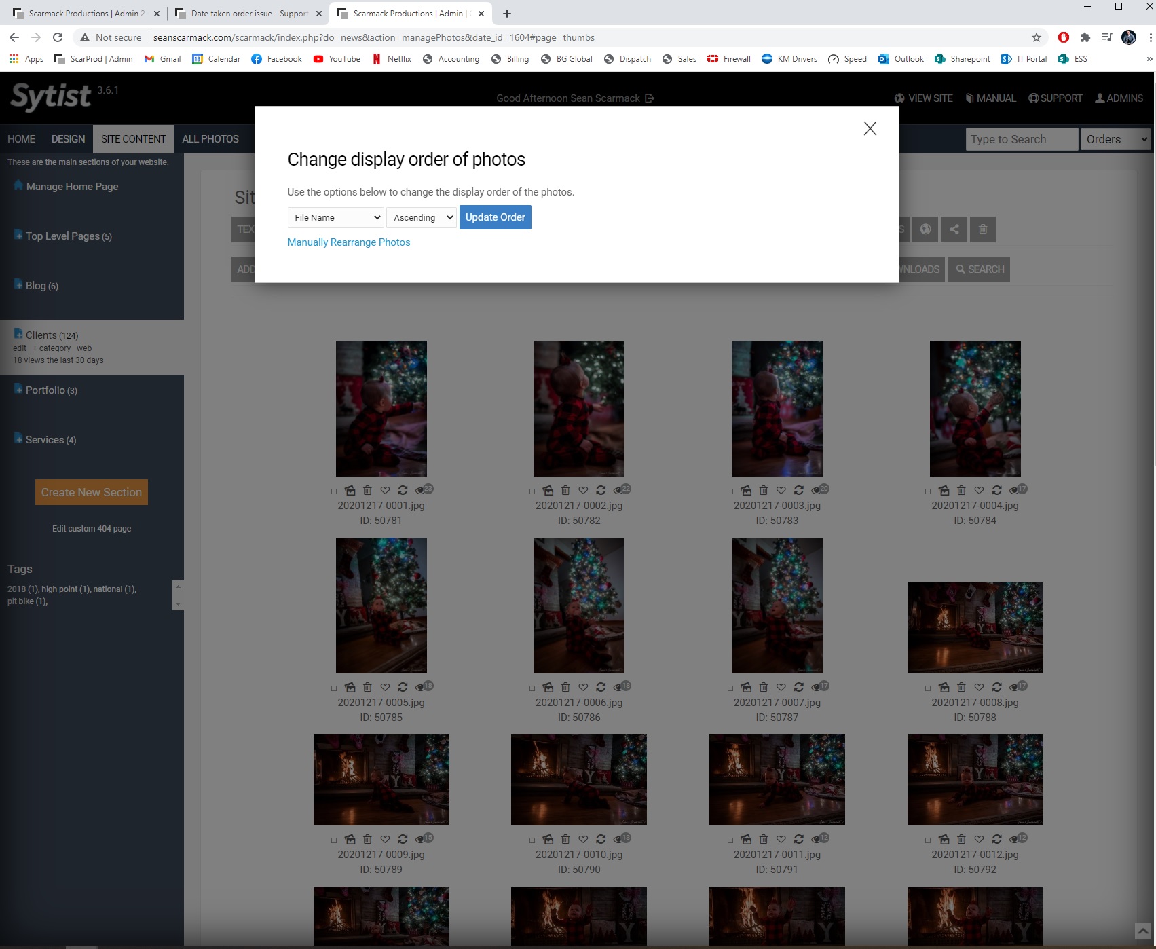This screenshot has width=1156, height=949.
Task: Click Manually Rearrange Photos link
Action: click(x=349, y=242)
